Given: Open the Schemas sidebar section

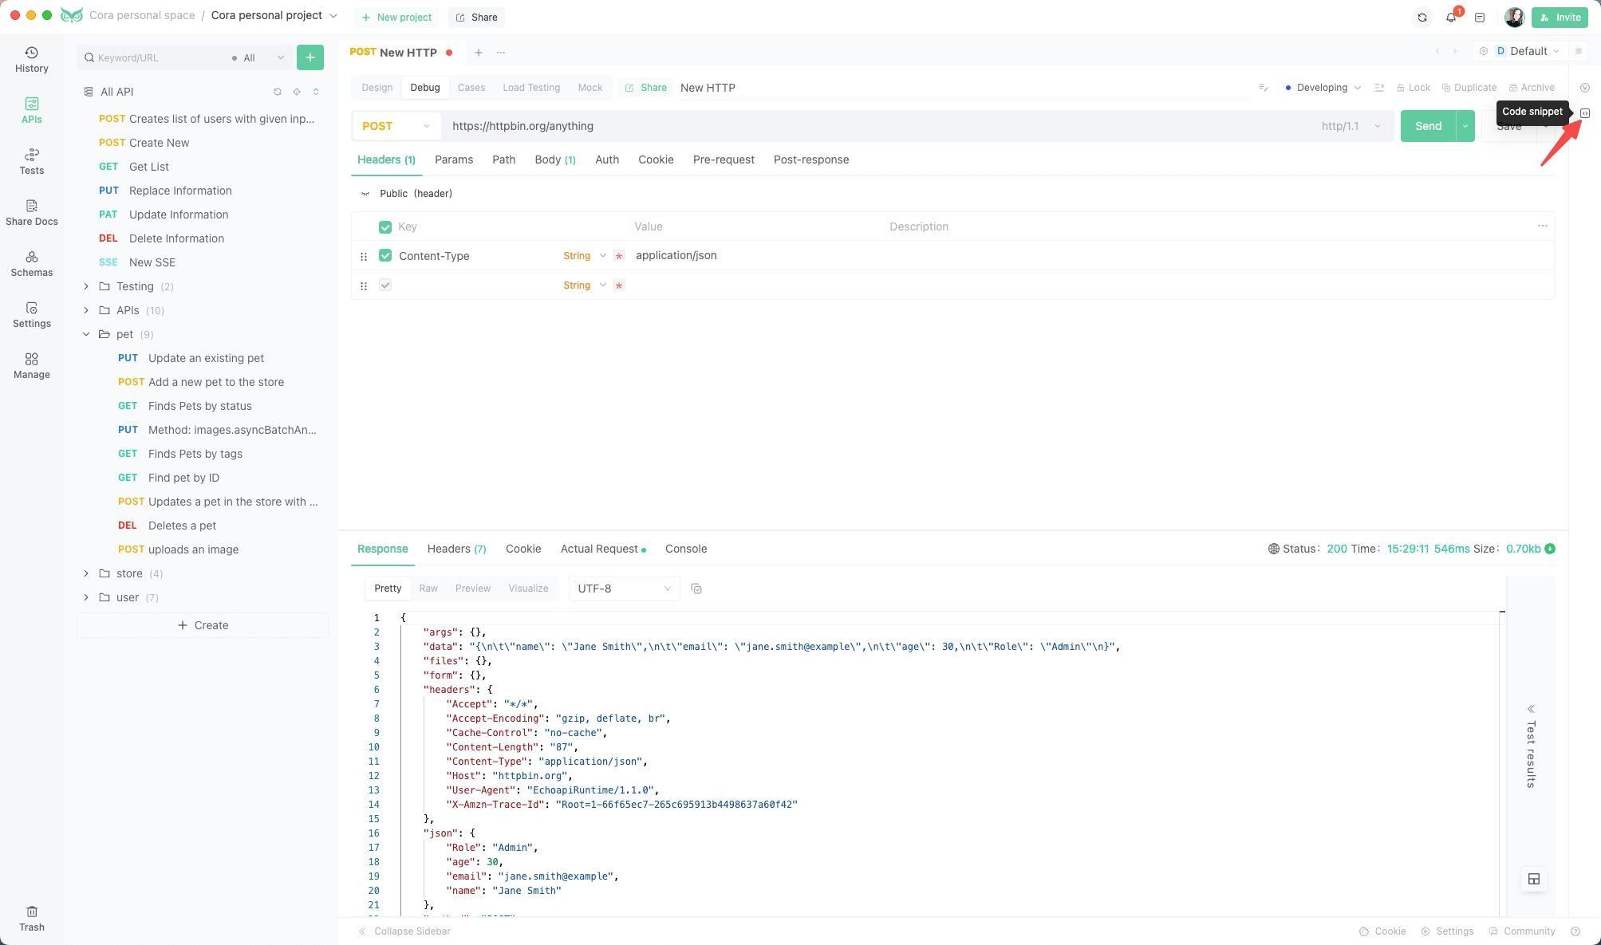Looking at the screenshot, I should [32, 263].
